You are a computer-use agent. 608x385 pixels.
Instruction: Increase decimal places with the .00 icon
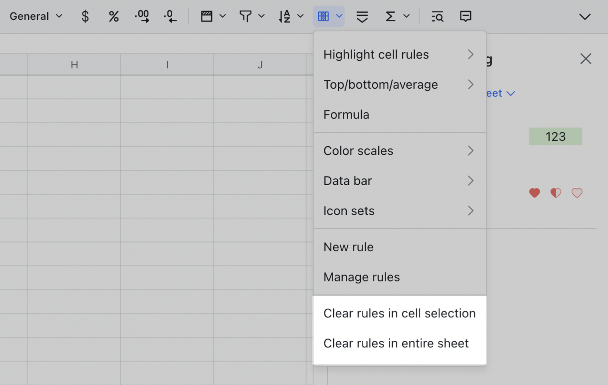coord(142,16)
